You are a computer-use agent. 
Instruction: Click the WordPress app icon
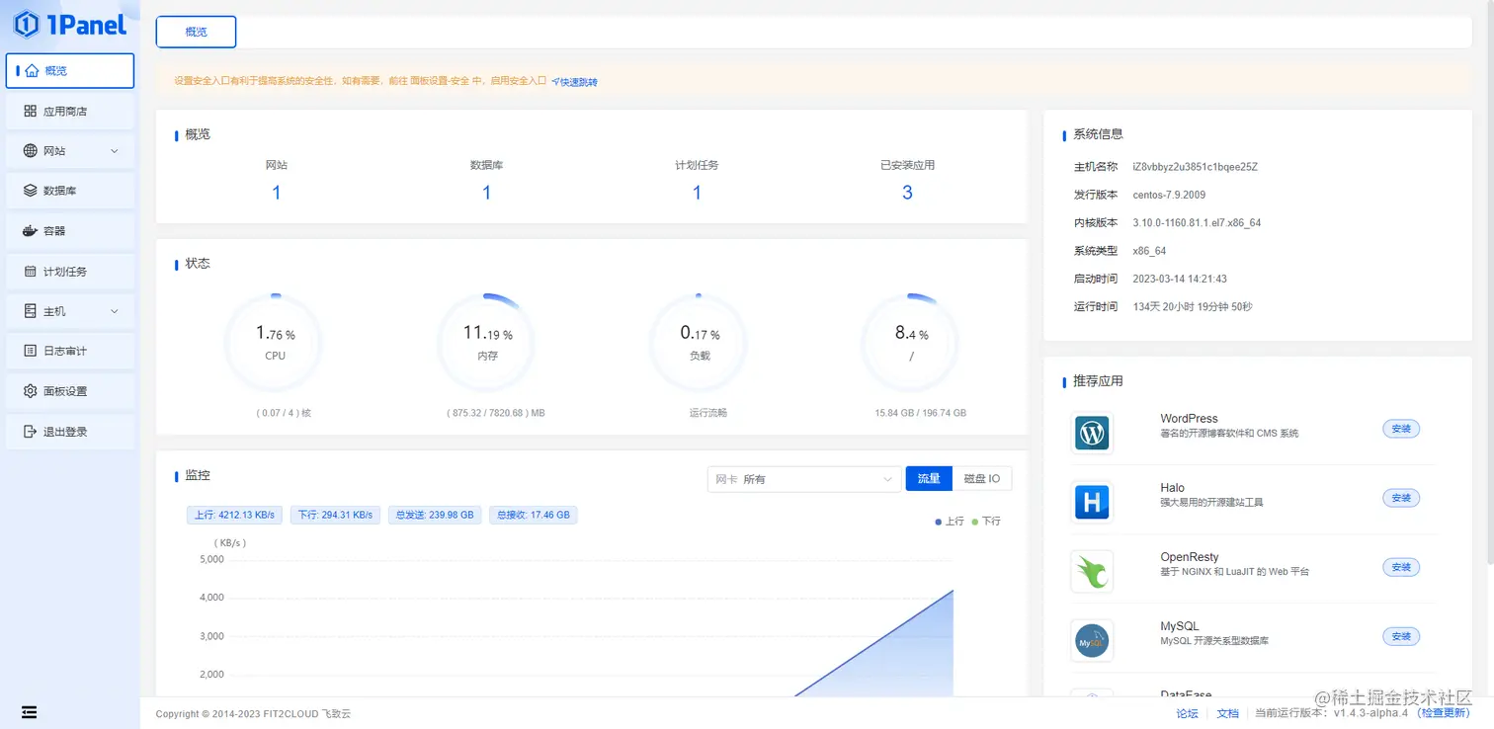point(1092,433)
